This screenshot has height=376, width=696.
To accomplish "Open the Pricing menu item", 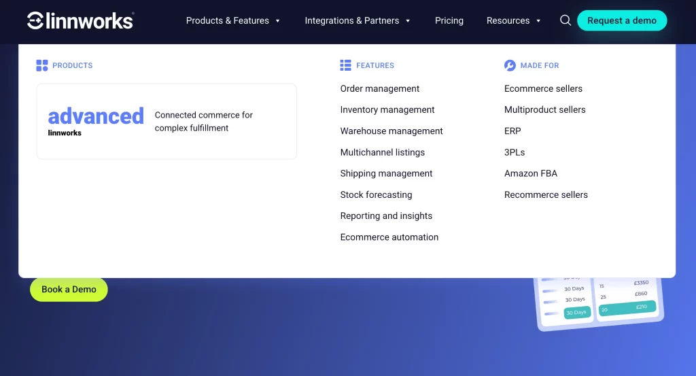I will [x=449, y=20].
